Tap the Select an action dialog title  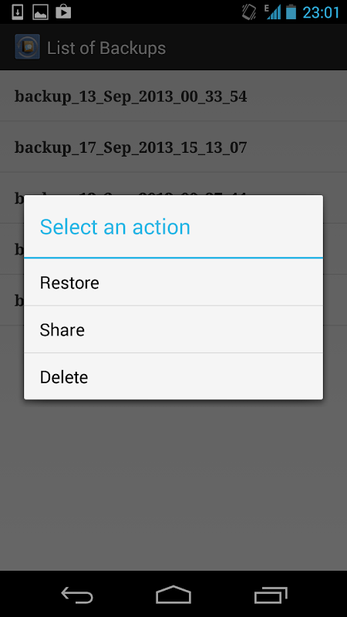coord(115,227)
